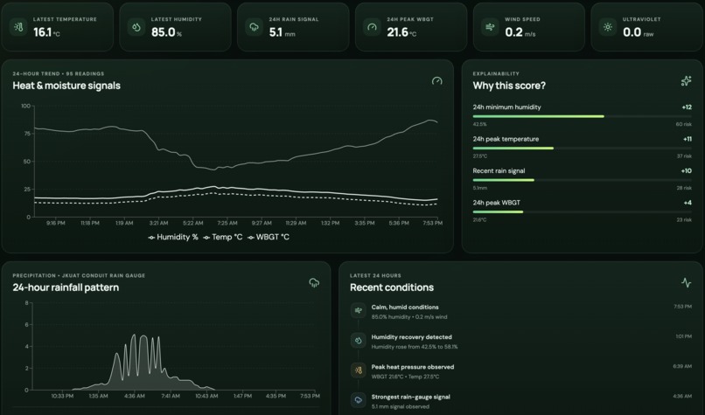Click the sun icon on Ultraviolet card
The image size is (705, 415).
pos(607,27)
